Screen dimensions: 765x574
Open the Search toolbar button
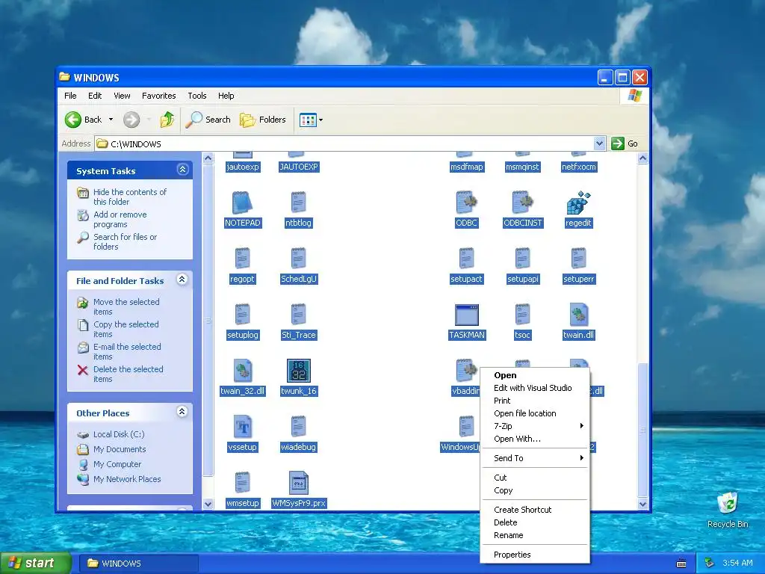(x=208, y=120)
